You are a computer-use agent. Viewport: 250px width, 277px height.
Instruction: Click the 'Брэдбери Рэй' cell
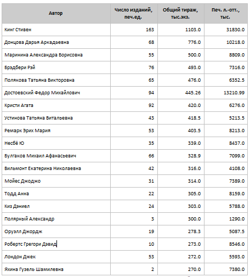coord(56,67)
